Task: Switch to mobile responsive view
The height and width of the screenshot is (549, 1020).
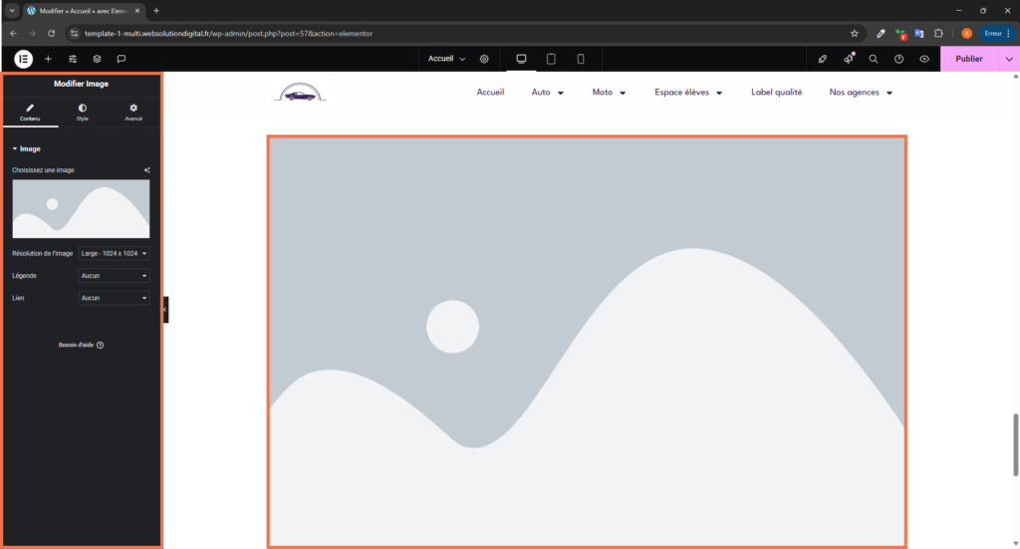Action: coord(581,59)
